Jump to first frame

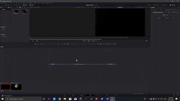pyautogui.click(x=84, y=41)
